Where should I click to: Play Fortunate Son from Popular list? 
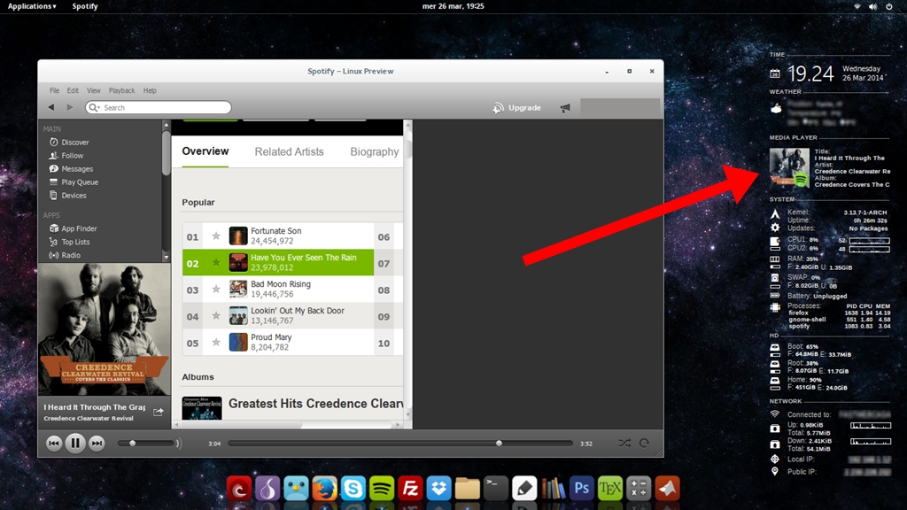pos(276,231)
